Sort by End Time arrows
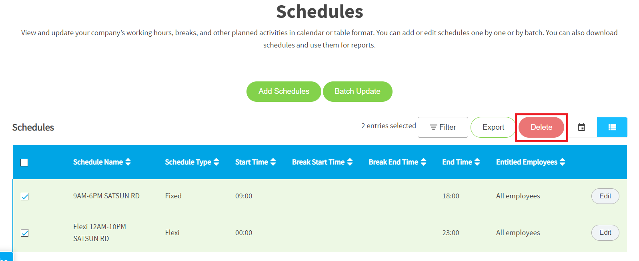This screenshot has height=261, width=639. [x=477, y=162]
